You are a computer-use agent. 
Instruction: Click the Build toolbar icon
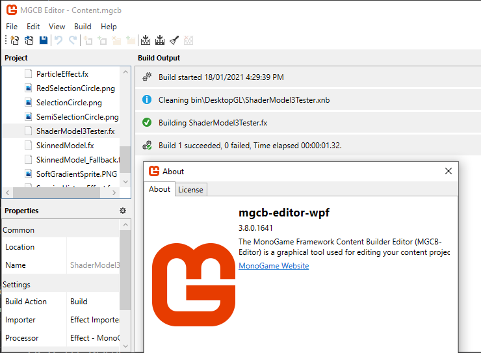click(146, 40)
